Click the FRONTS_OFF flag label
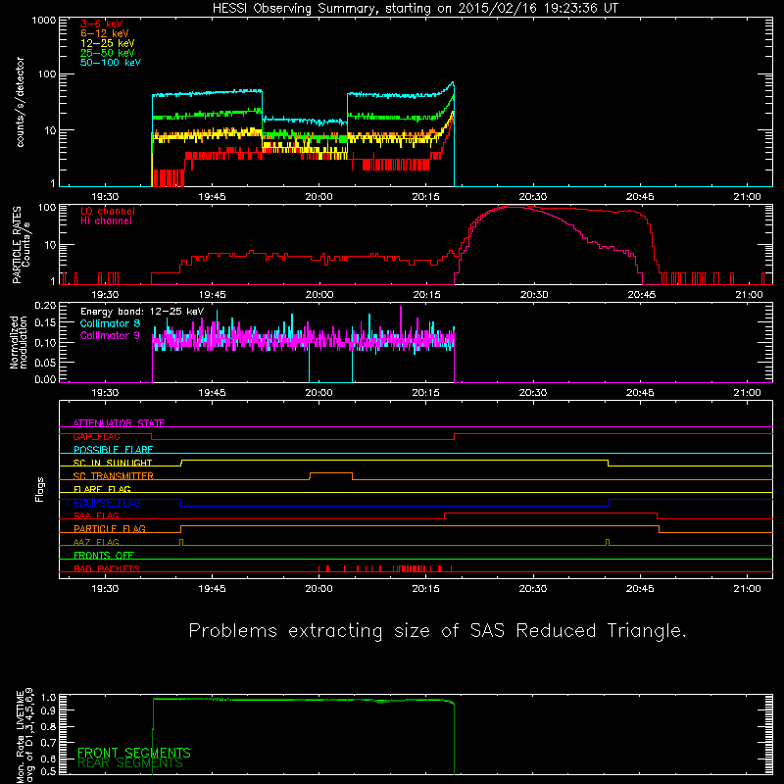Screen dimensions: 784x784 click(104, 555)
